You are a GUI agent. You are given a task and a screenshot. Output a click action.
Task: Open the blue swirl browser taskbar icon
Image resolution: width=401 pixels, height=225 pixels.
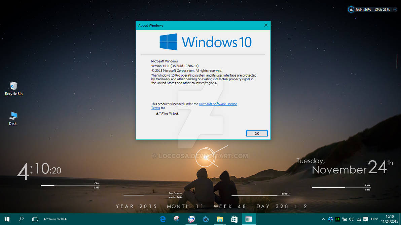coord(206,219)
